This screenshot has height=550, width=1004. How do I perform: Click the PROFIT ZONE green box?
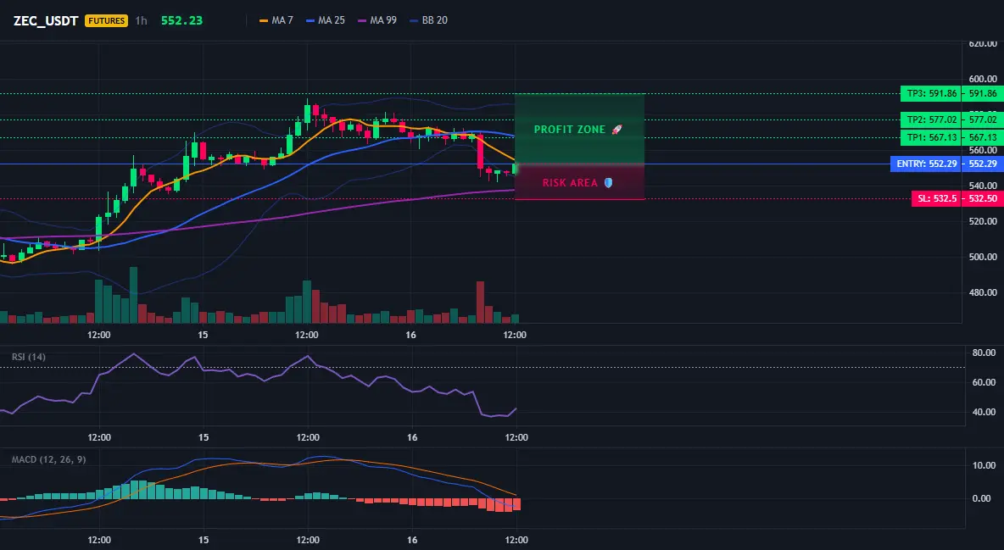tap(579, 130)
